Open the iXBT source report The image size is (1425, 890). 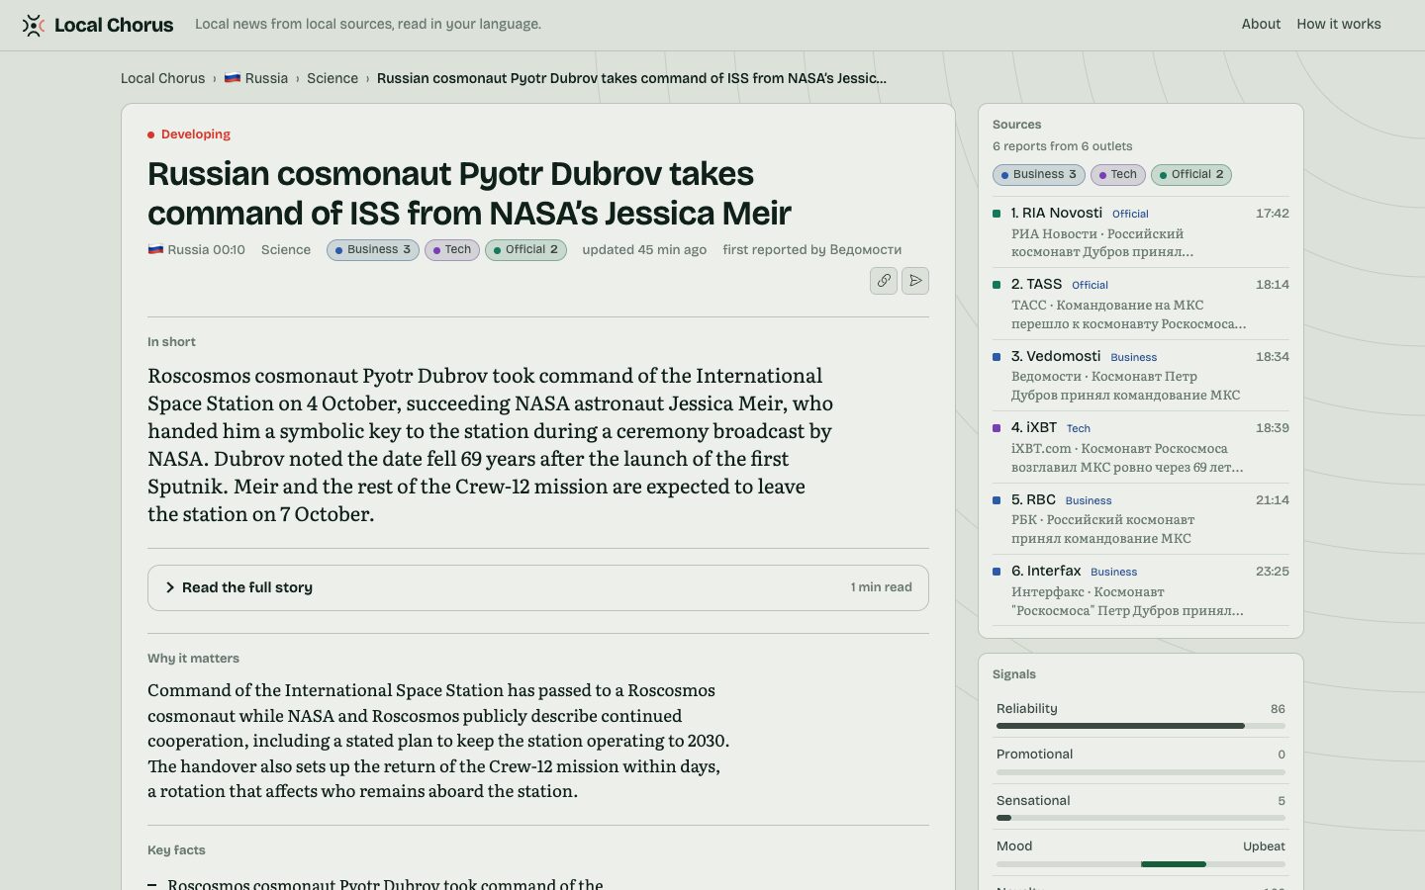1141,447
